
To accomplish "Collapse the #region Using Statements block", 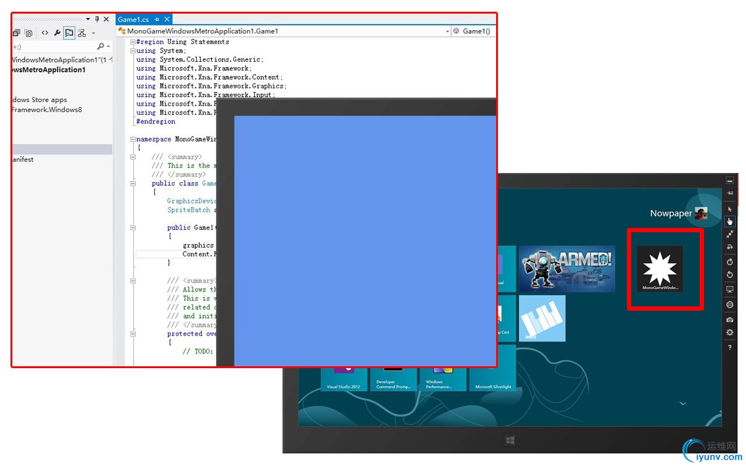I will (133, 42).
